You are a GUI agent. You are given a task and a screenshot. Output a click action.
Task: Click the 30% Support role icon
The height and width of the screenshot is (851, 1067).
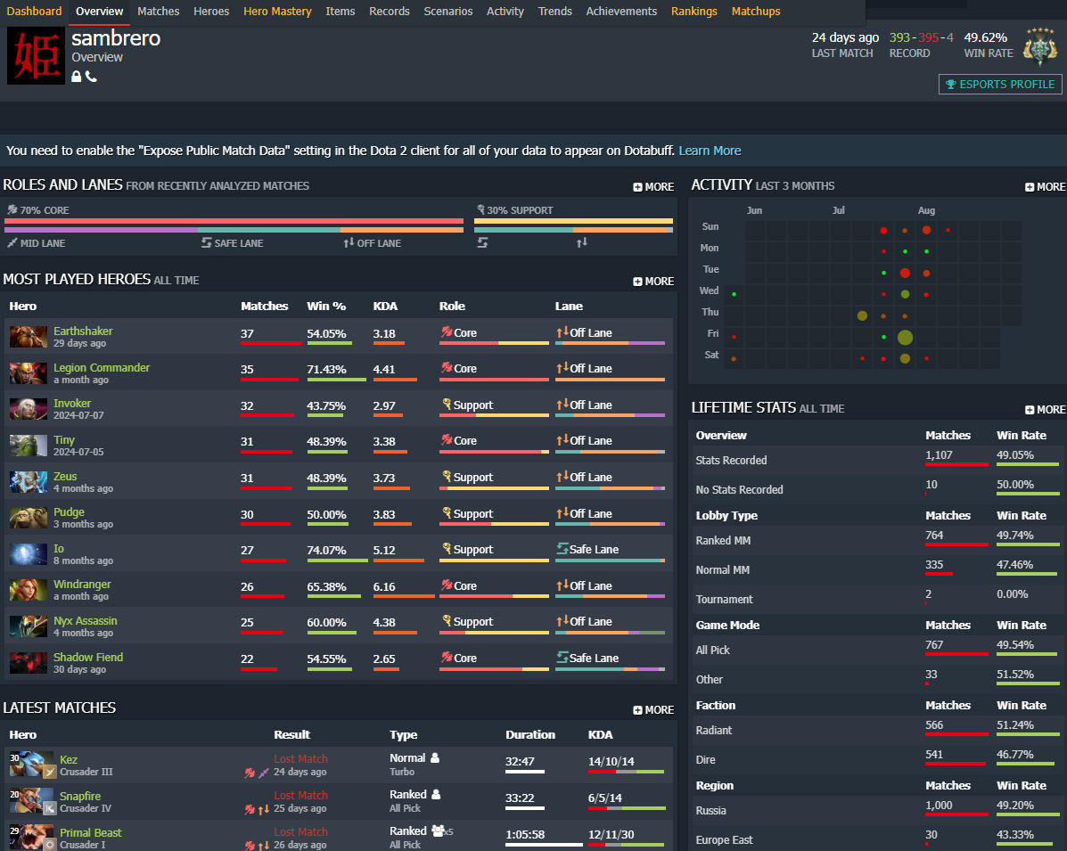pyautogui.click(x=480, y=209)
